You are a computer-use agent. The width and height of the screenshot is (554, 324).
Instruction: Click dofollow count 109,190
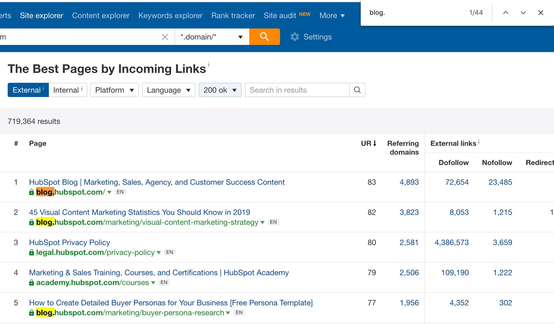(455, 272)
